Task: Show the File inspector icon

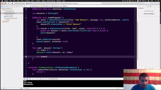Action: click(148, 6)
